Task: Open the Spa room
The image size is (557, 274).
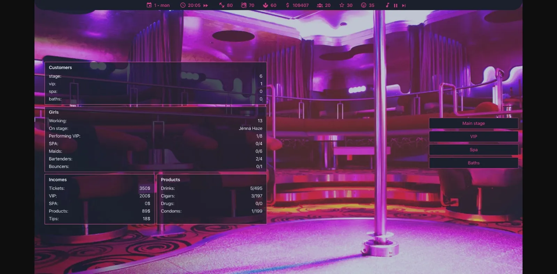Action: coord(473,150)
